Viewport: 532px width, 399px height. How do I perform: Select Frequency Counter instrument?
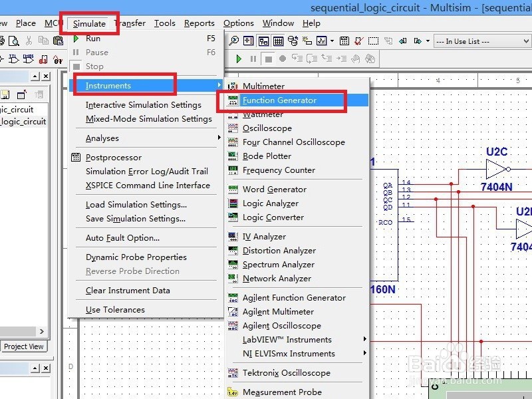coord(297,170)
